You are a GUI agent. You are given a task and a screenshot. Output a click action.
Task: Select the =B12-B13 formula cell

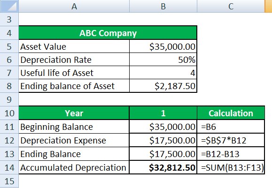pos(231,154)
